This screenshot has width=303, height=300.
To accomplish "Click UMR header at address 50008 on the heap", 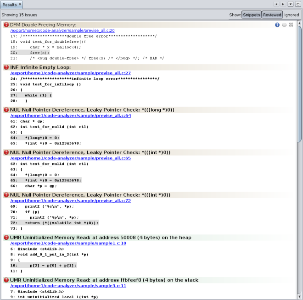I will tap(101, 238).
